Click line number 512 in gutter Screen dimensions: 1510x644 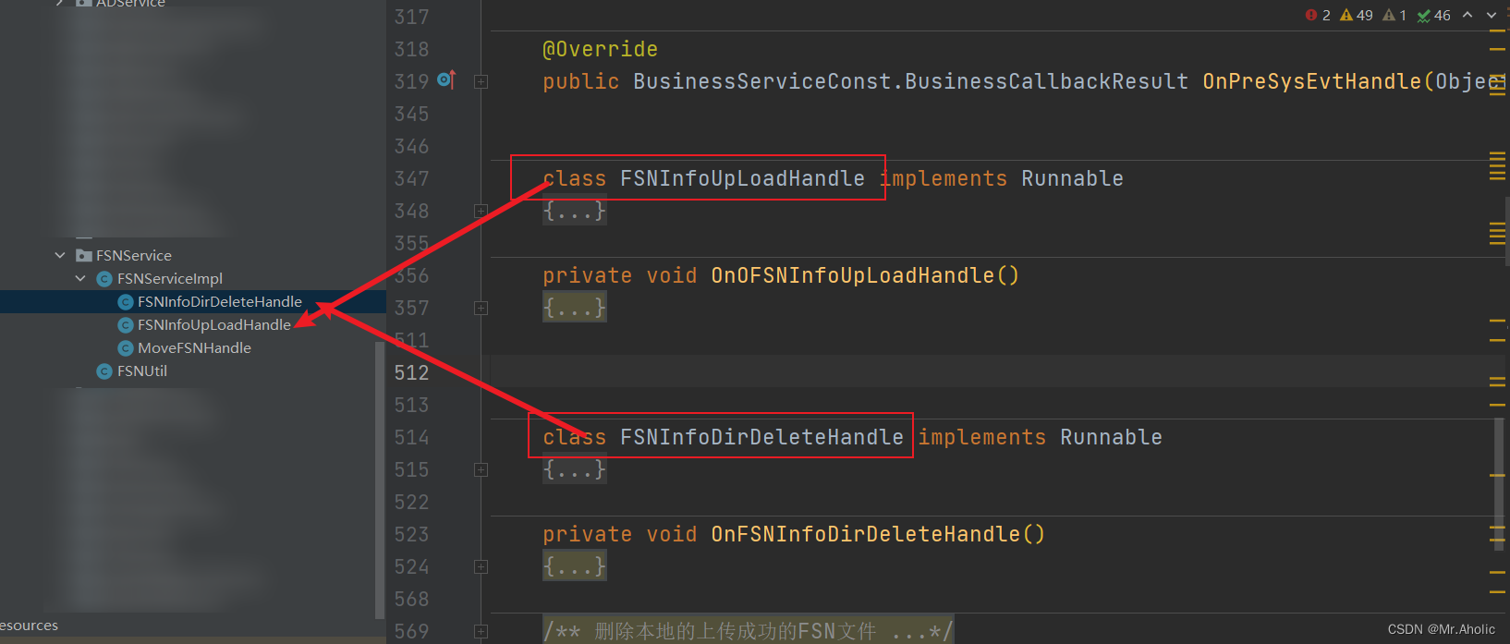tap(411, 372)
